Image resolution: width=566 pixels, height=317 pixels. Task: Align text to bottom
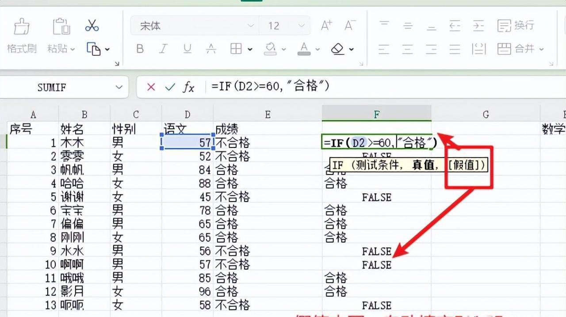[x=432, y=26]
